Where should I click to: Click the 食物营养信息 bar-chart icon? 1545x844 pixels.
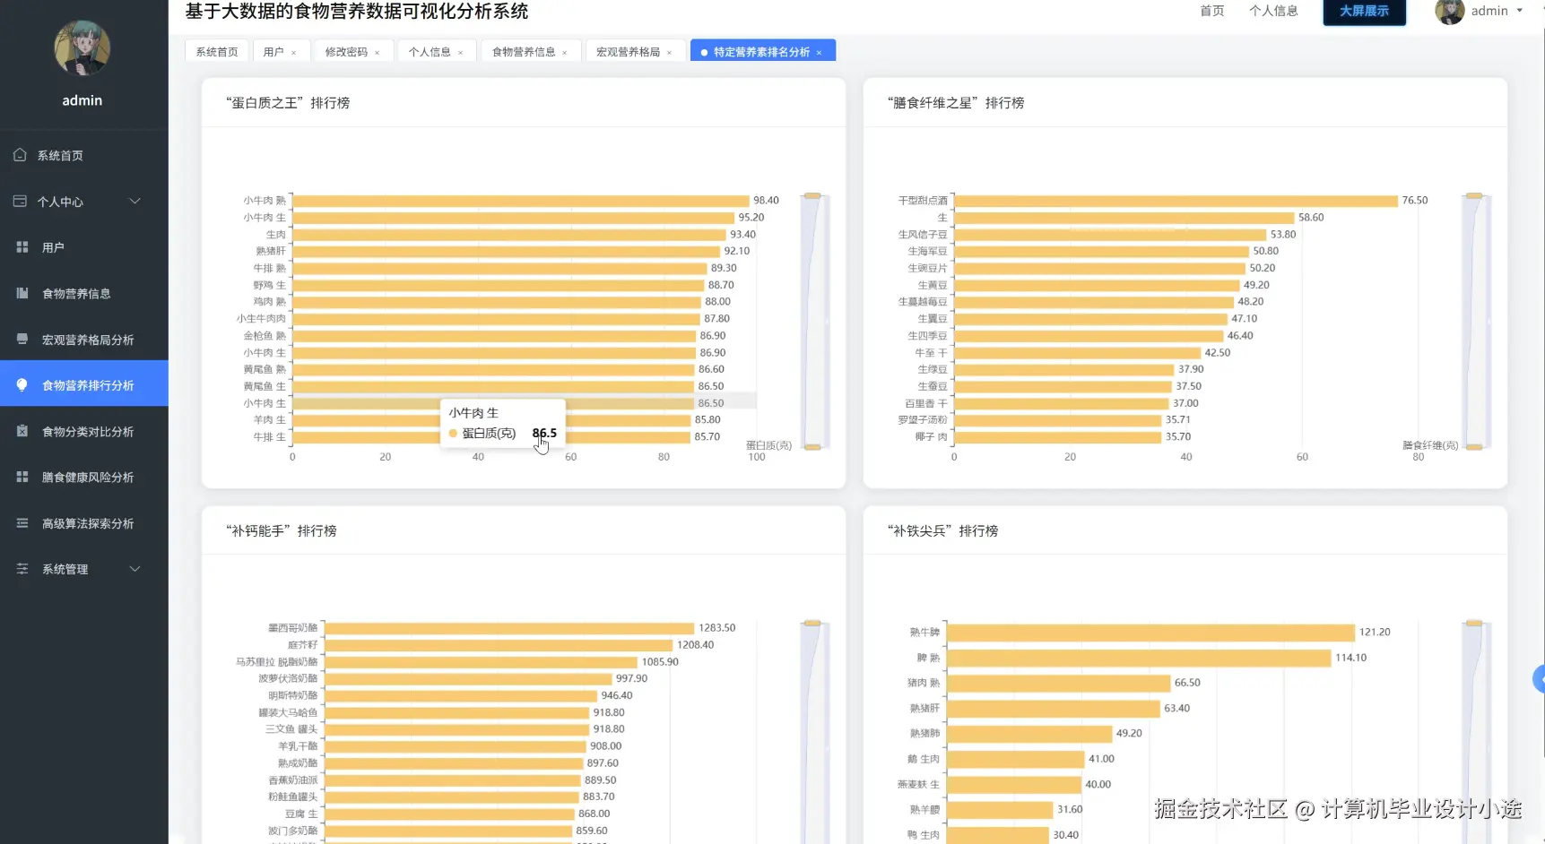[x=22, y=293]
